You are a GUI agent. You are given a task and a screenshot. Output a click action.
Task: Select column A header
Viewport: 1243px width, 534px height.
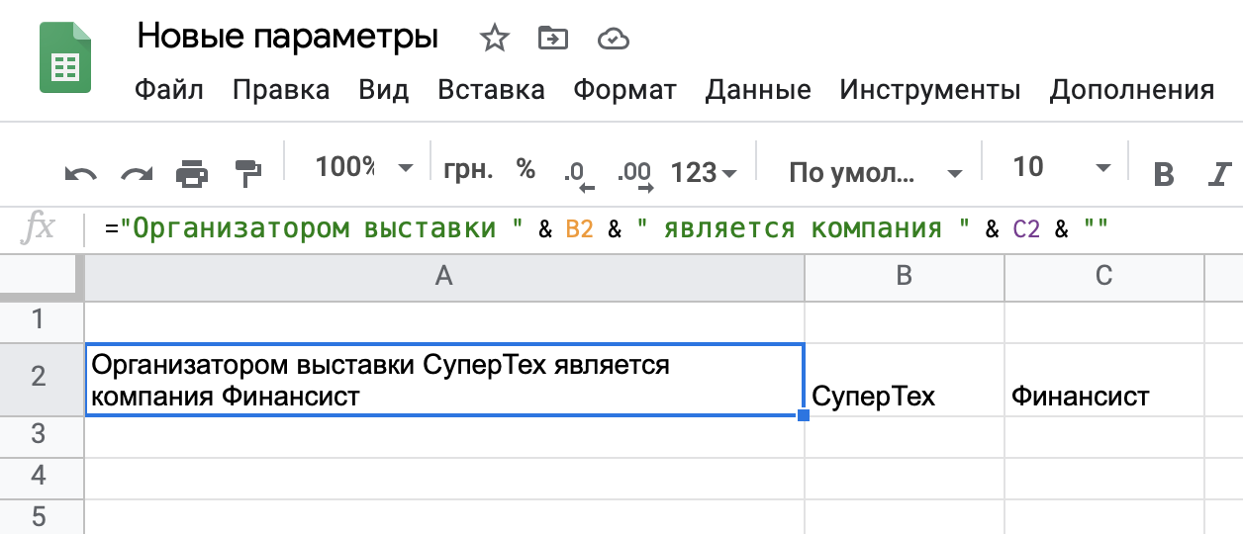click(444, 277)
